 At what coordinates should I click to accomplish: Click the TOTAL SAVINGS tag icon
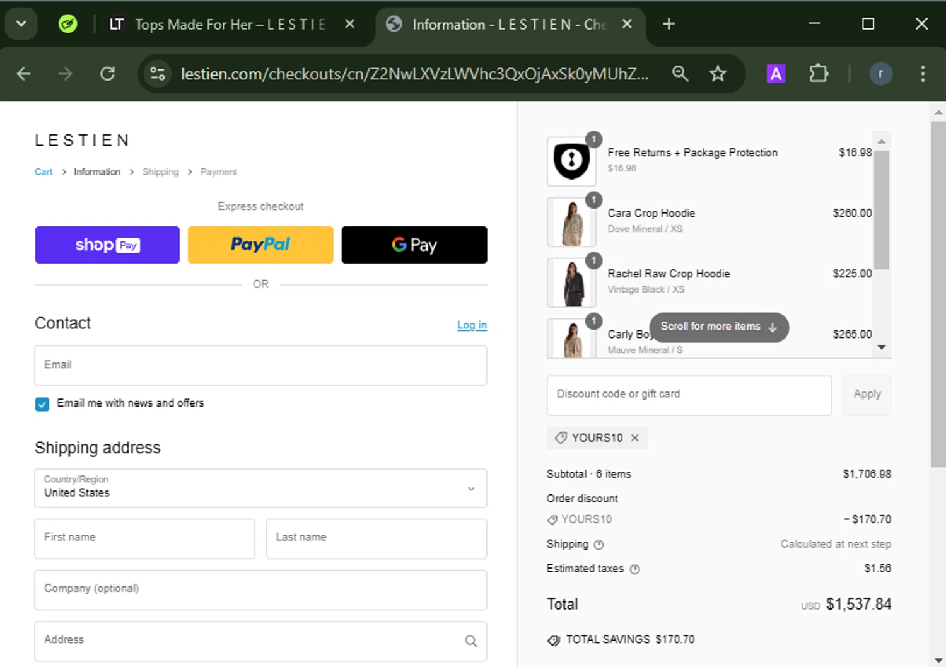(x=554, y=641)
